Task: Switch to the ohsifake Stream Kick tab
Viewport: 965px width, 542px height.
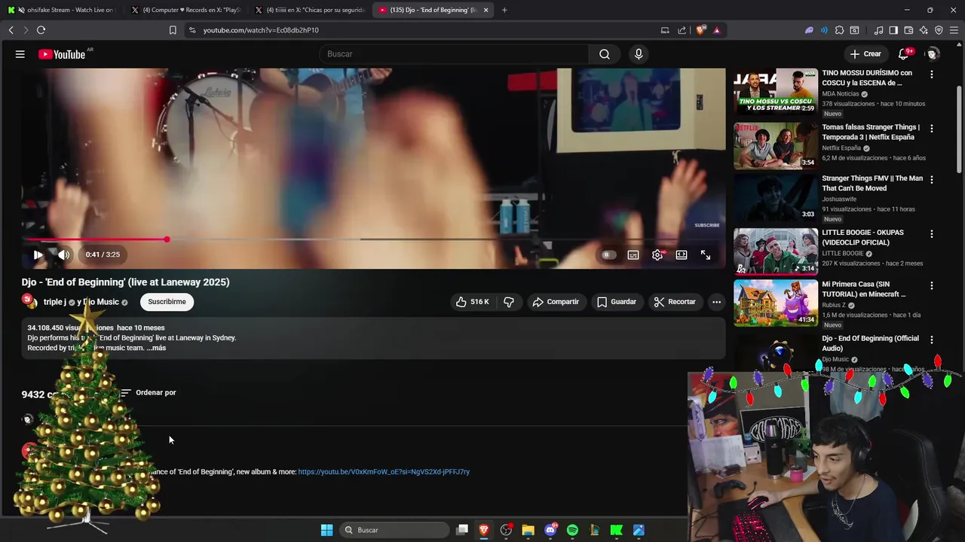Action: [x=60, y=10]
